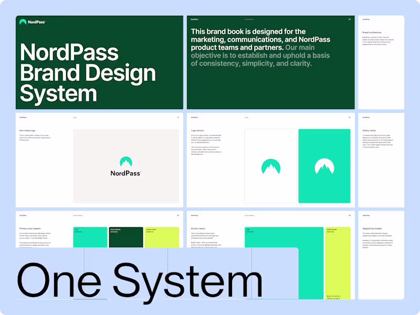Pick the Bright Green swatch in Primary color palette
This screenshot has width=420, height=315.
162,237
